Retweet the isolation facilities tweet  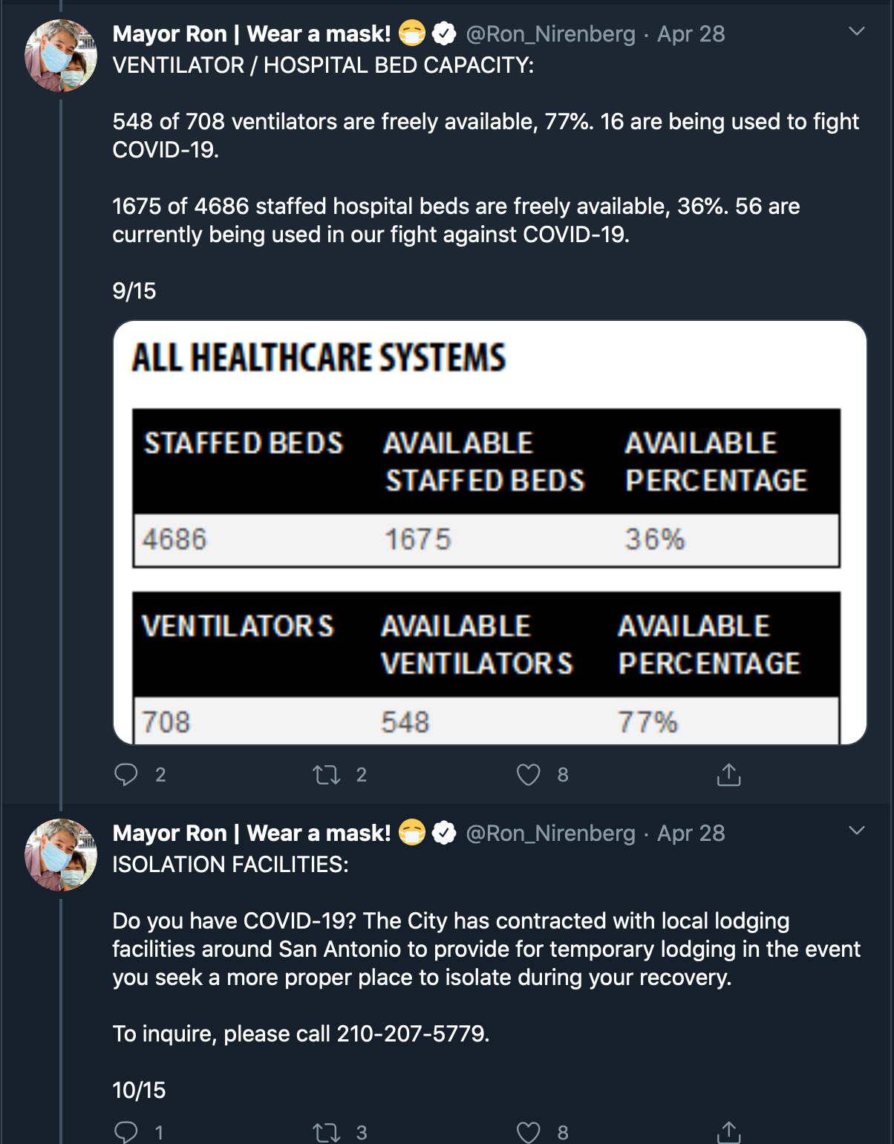327,1132
